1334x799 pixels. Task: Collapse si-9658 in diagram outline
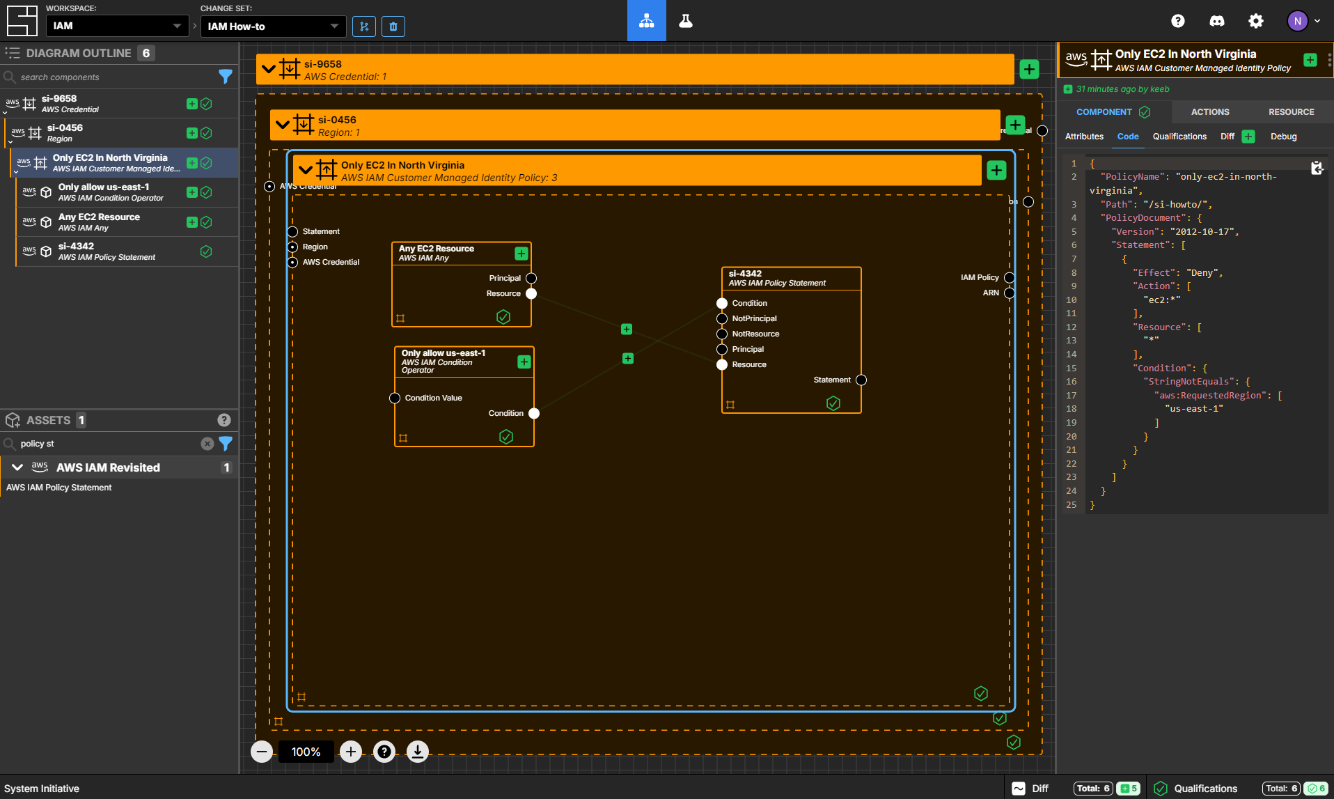pyautogui.click(x=5, y=112)
